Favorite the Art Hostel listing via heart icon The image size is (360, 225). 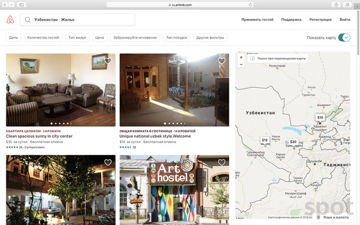[221, 163]
